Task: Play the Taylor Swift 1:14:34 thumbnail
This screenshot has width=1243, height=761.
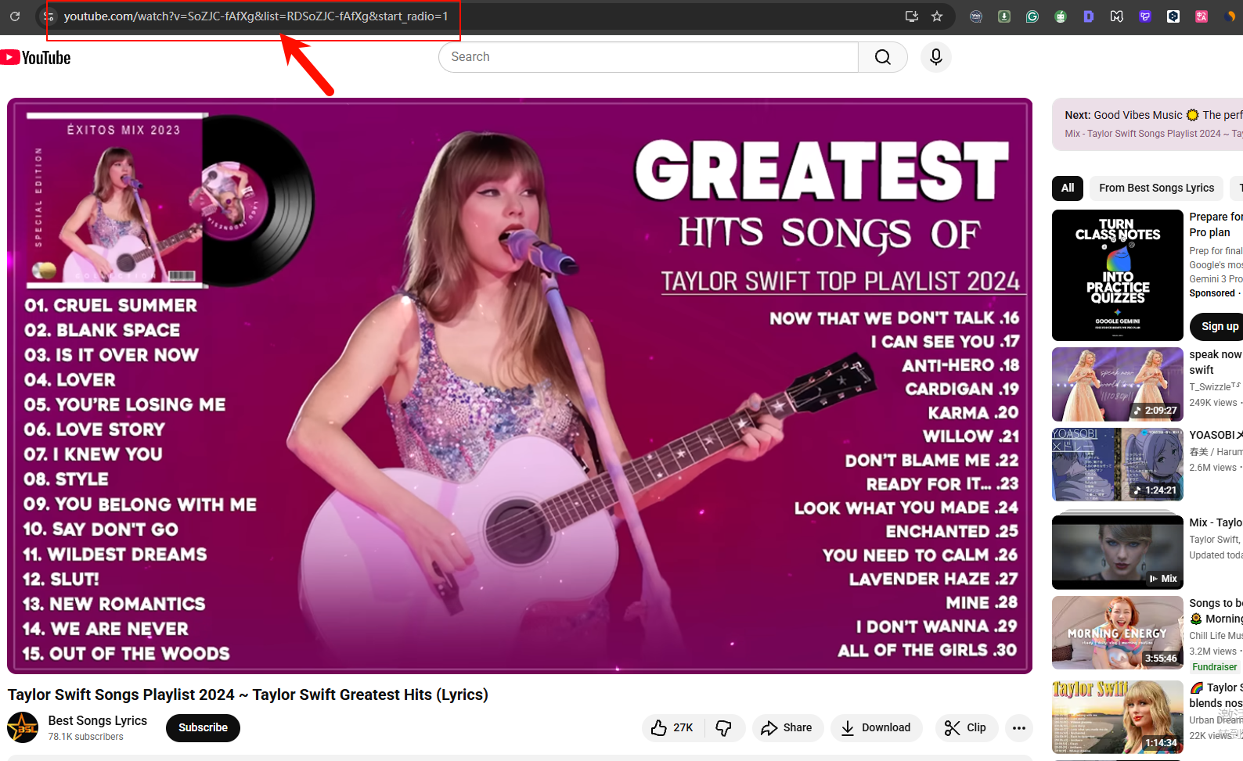Action: point(1117,716)
